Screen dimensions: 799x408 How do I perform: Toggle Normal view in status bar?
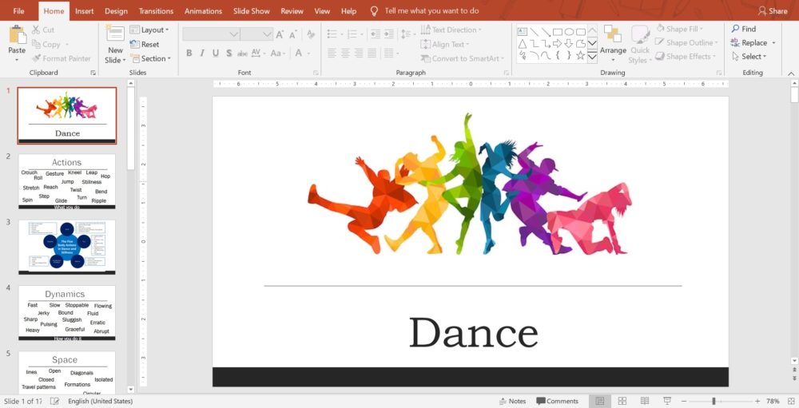pyautogui.click(x=600, y=401)
